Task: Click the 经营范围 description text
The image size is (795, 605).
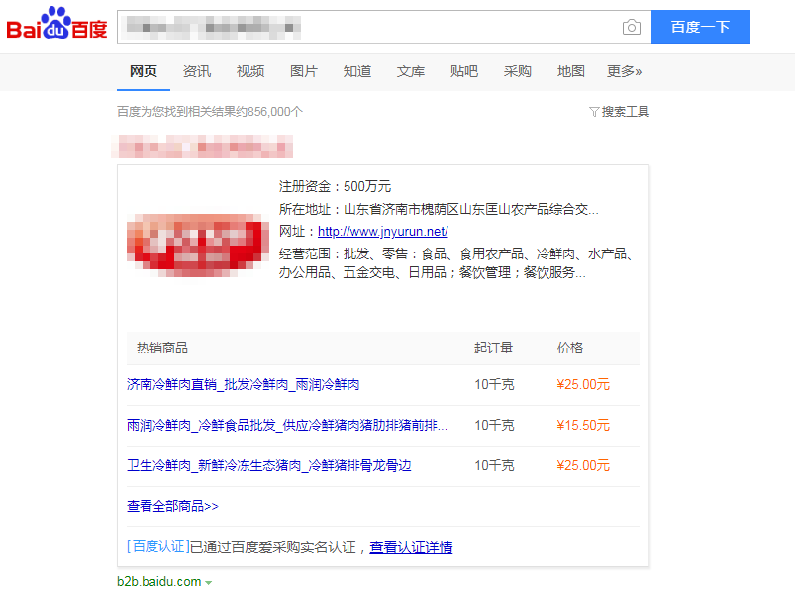Action: point(455,263)
